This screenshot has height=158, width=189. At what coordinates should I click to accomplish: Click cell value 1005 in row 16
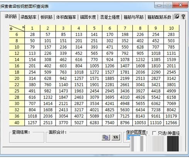click(x=94, y=66)
